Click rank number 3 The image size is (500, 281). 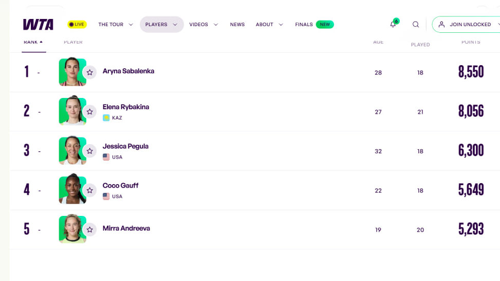[x=27, y=150]
